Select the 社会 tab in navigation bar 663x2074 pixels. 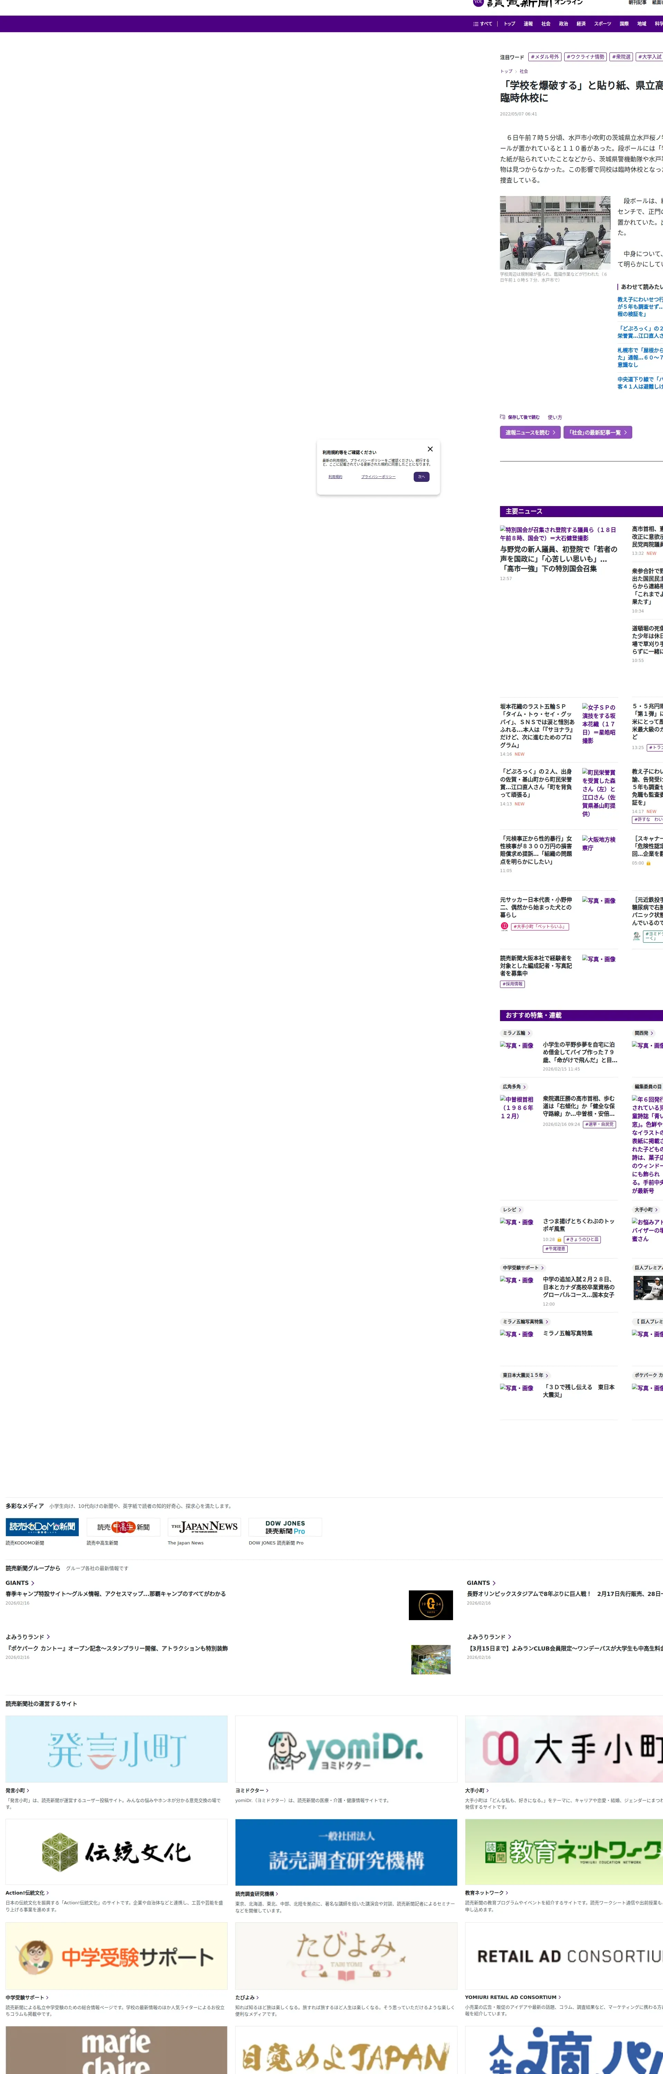(x=546, y=24)
